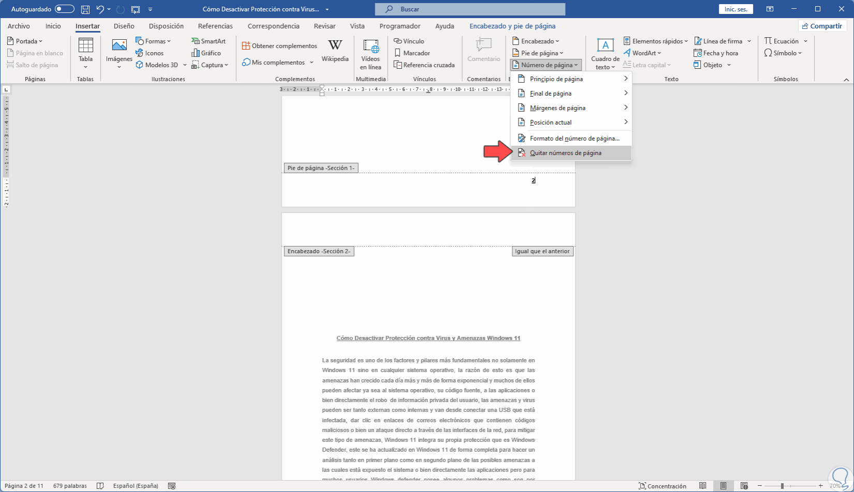Viewport: 854px width, 492px height.
Task: Open Posición actual submenu
Action: [x=571, y=122]
